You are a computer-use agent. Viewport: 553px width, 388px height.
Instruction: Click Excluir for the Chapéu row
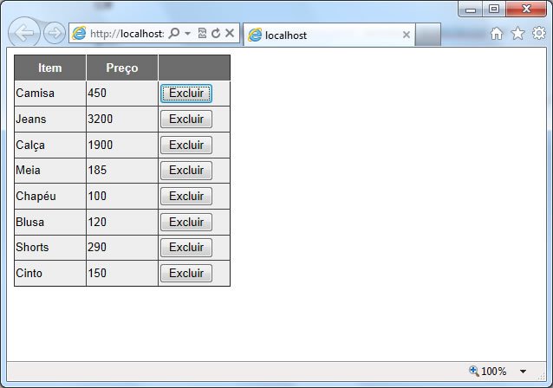(x=186, y=197)
